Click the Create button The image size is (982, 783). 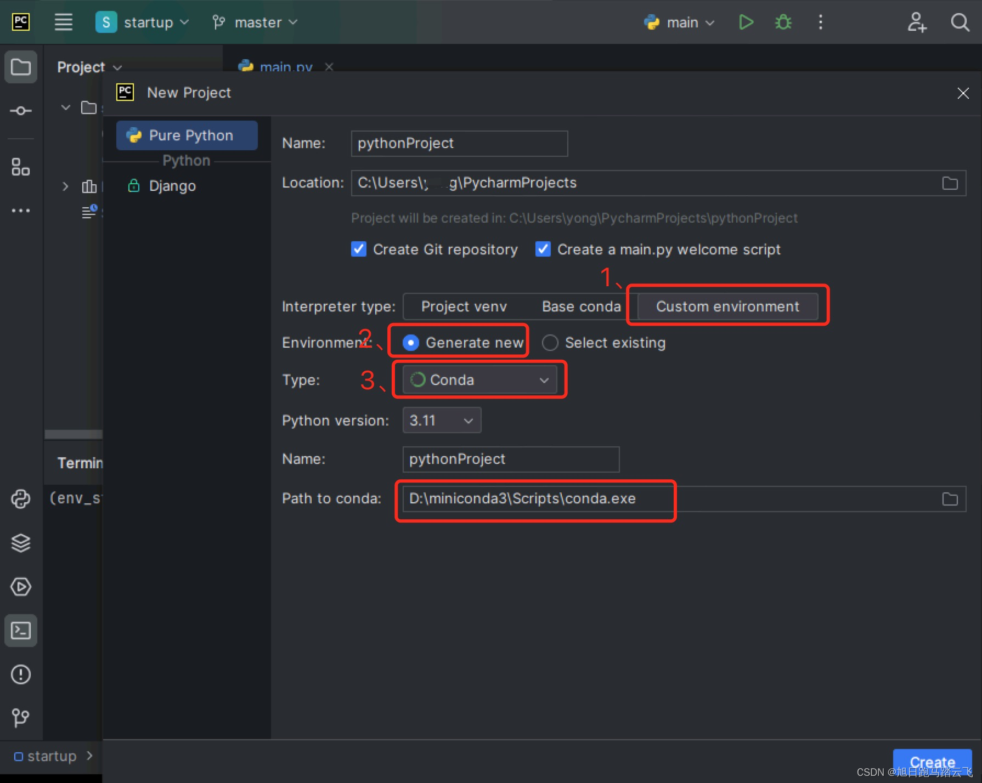[x=932, y=762]
